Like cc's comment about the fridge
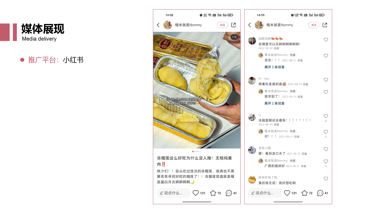369x208 pixels. (x=326, y=116)
